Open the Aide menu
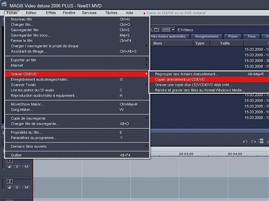 point(130,13)
